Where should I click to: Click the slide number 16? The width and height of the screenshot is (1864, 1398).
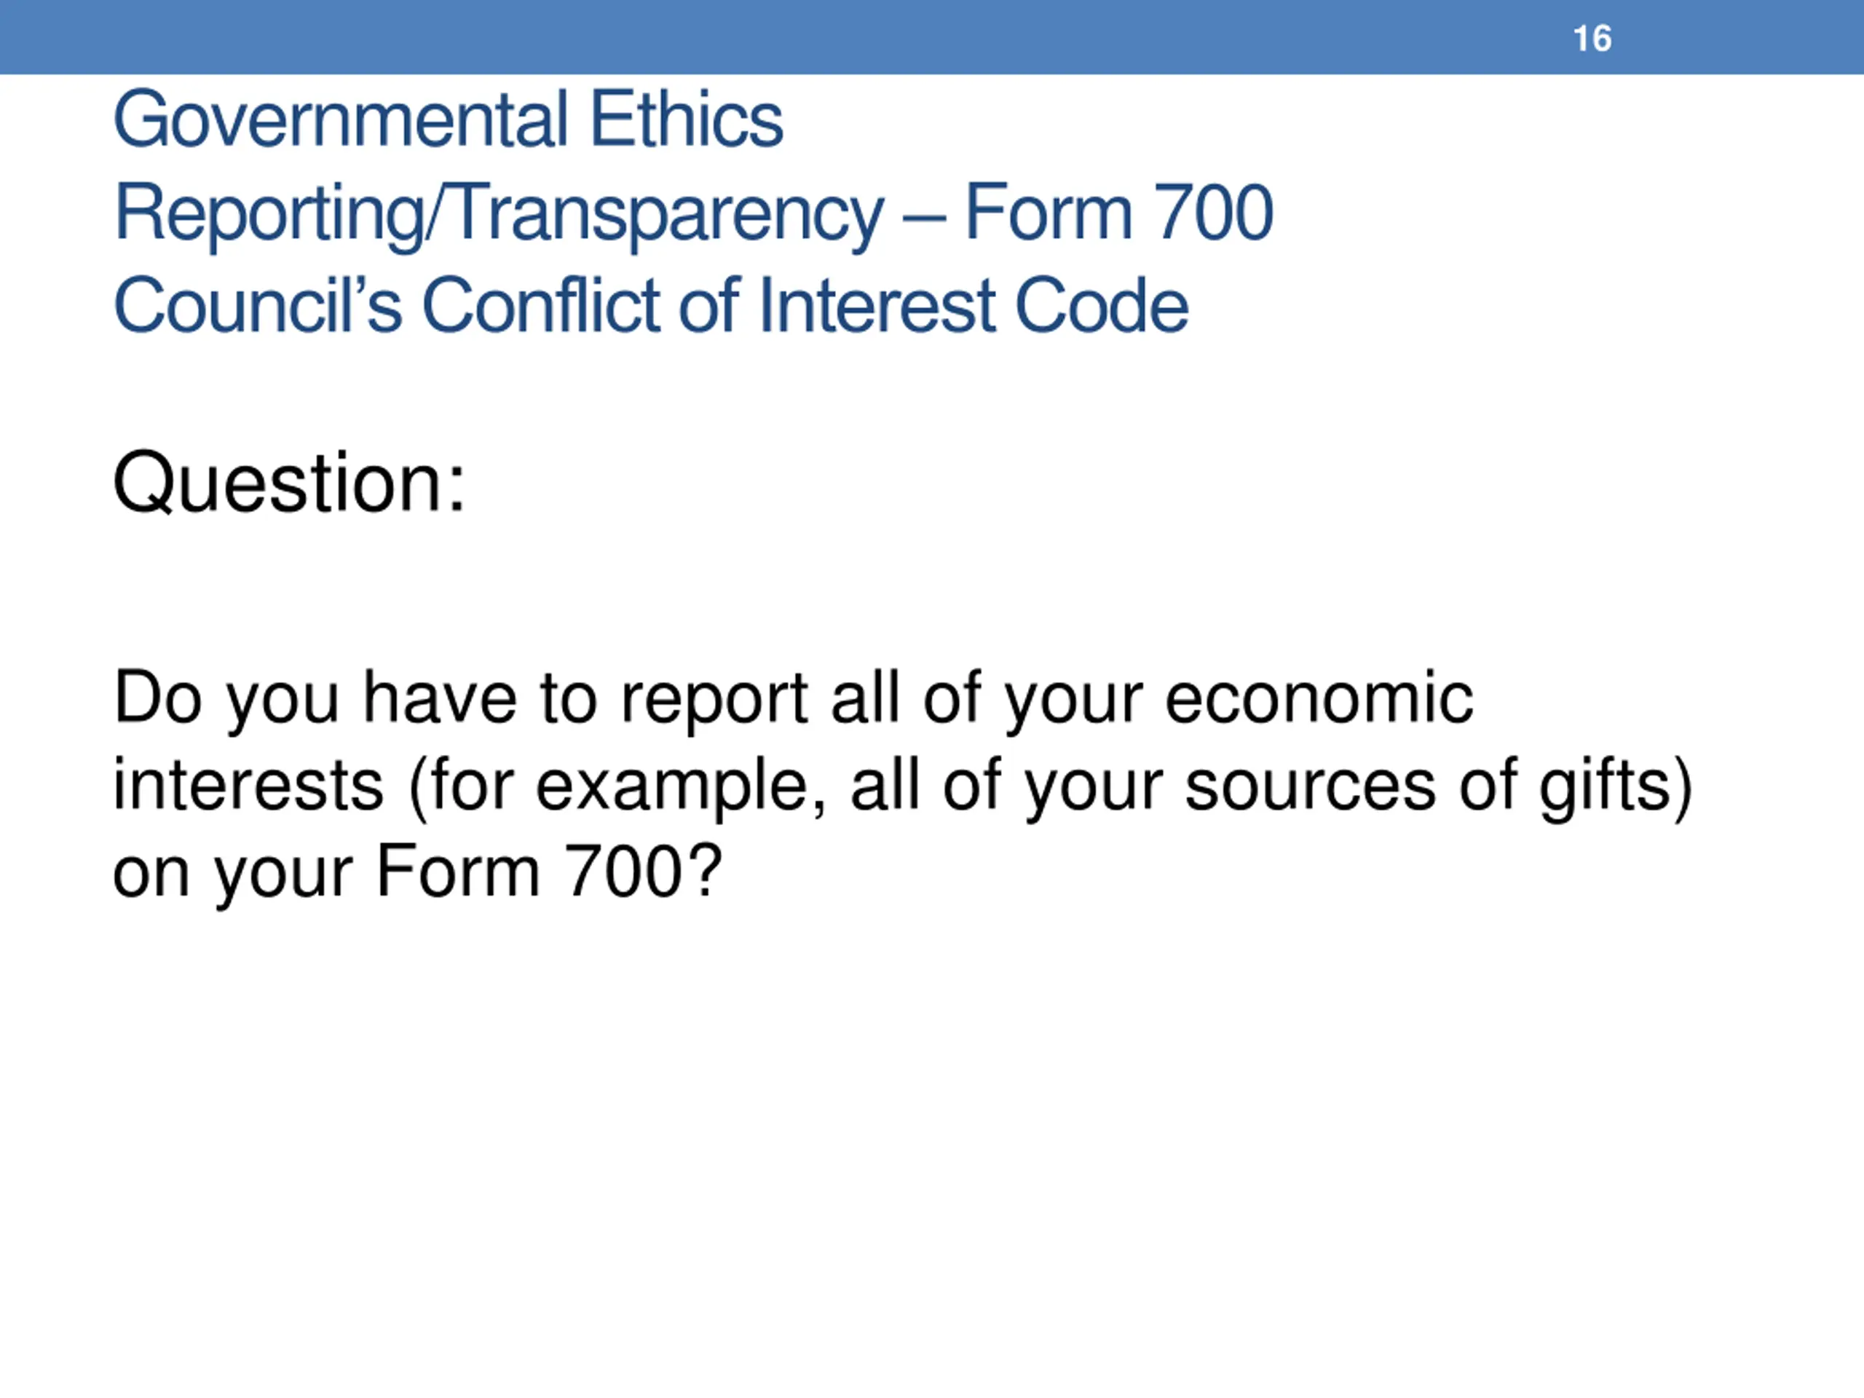[1592, 39]
